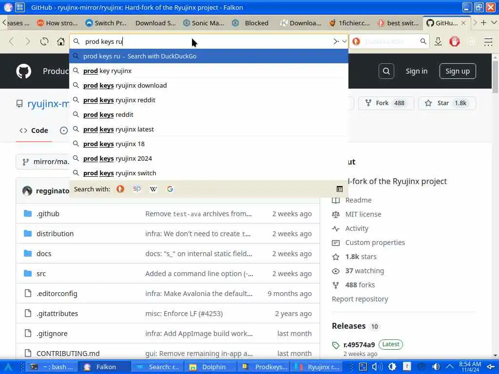Open a new tab with the plus icon

pos(484,22)
